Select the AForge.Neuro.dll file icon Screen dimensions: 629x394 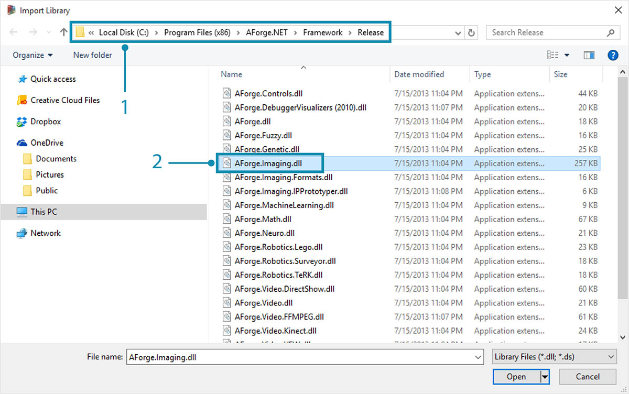coord(227,233)
